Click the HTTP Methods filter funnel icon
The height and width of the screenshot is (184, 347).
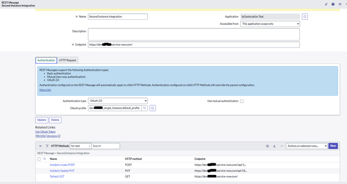coord(47,146)
